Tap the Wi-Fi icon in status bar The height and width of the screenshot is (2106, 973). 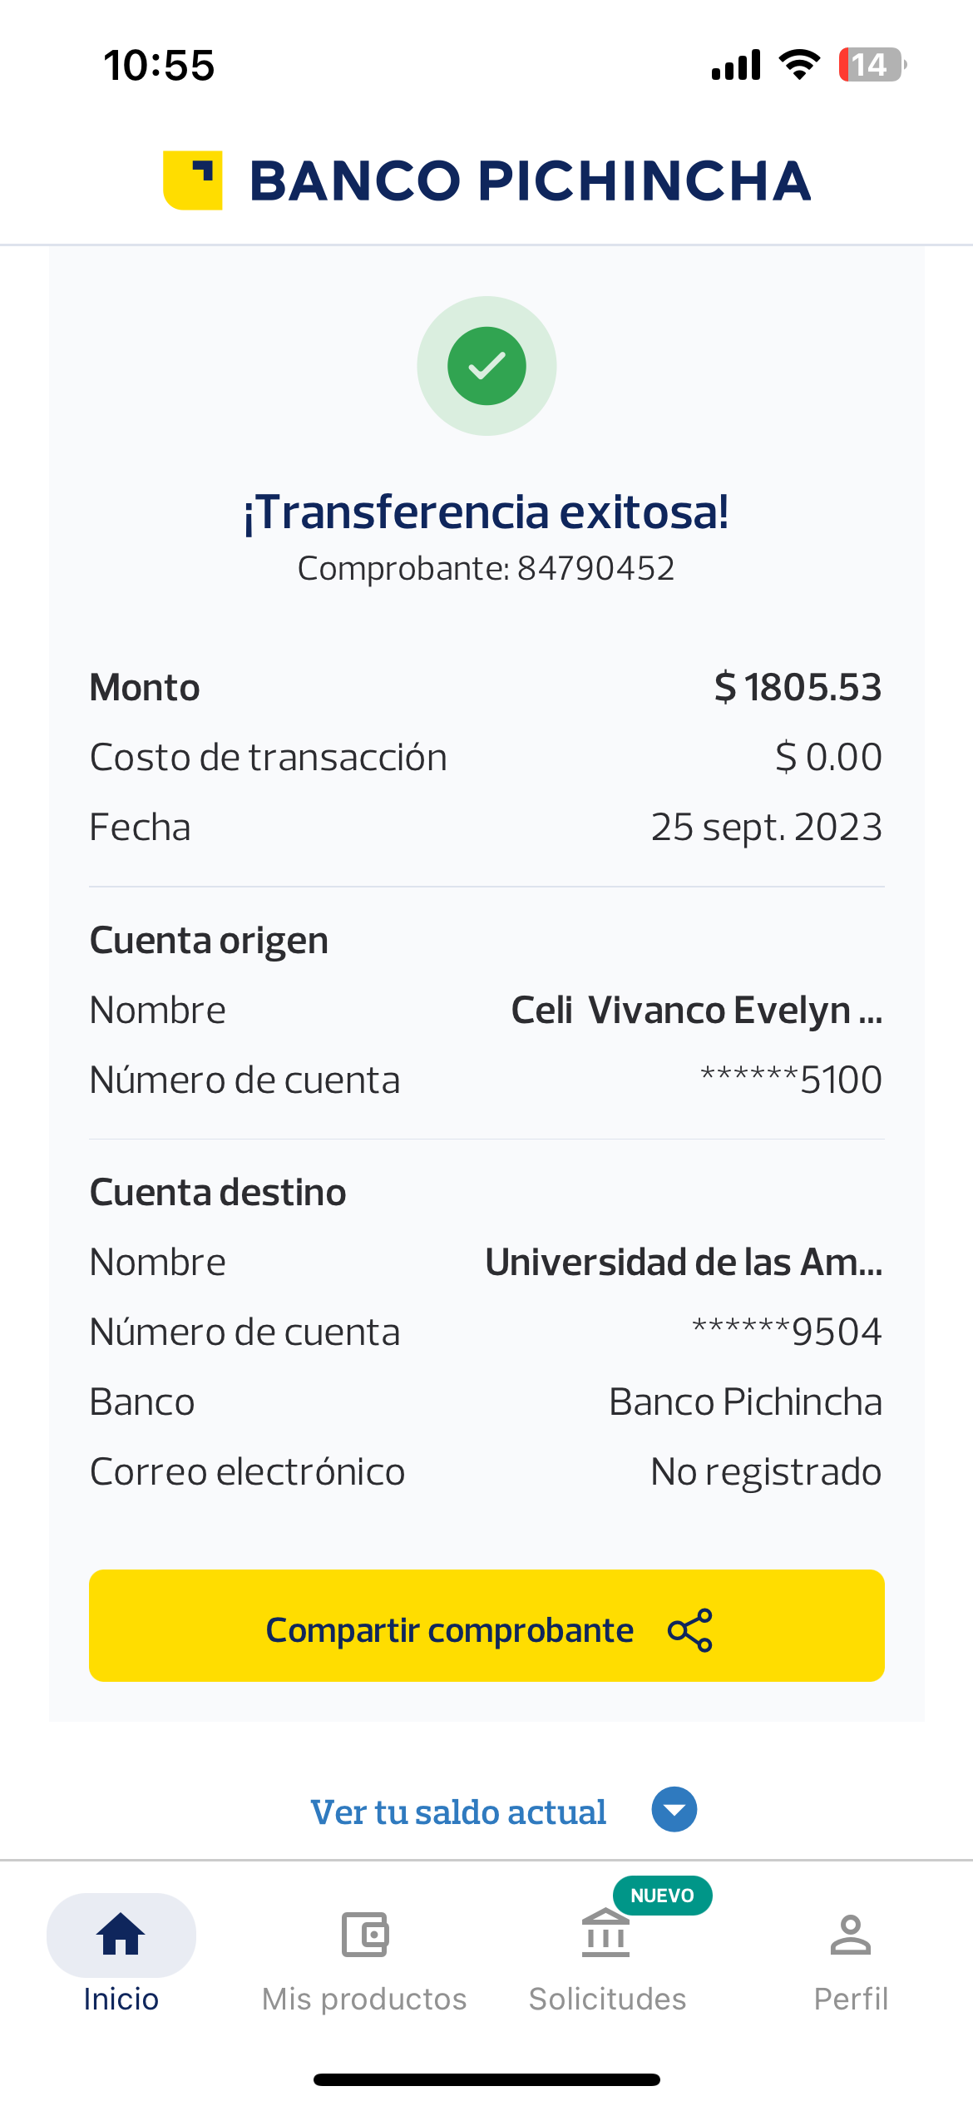coord(799,65)
